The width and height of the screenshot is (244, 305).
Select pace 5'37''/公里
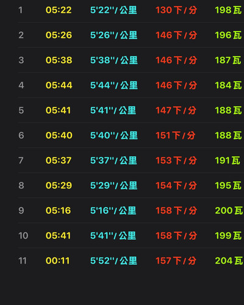point(113,160)
